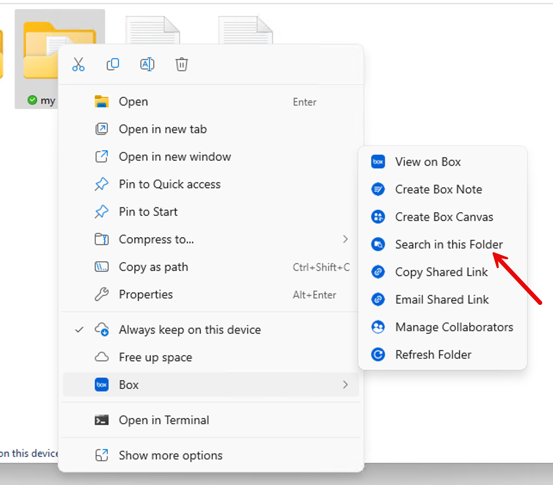
Task: Toggle Always keep on this device
Action: 190,330
